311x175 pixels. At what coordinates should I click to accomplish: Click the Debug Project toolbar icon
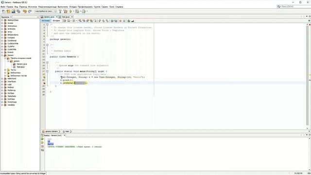pos(77,12)
